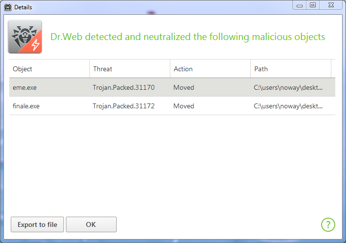Click the Path column header
The height and width of the screenshot is (243, 346).
coord(291,69)
